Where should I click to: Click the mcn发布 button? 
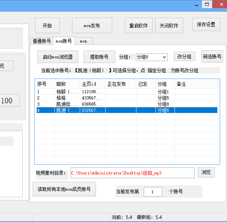pyautogui.click(x=92, y=26)
